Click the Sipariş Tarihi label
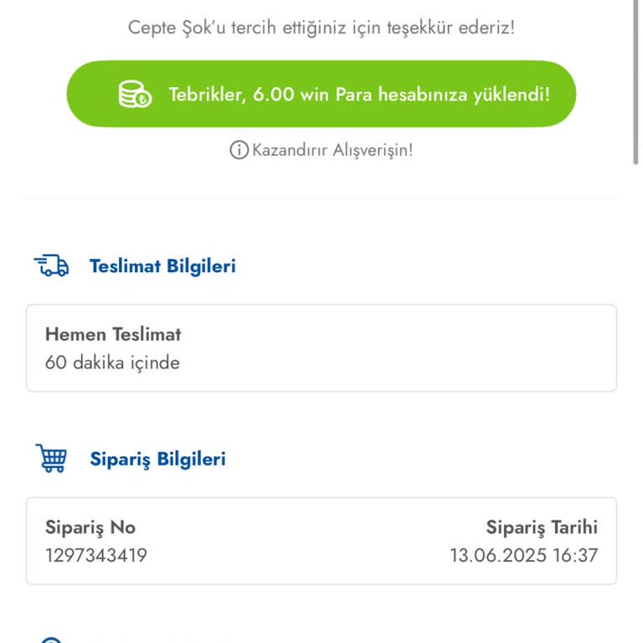The width and height of the screenshot is (643, 643). pos(542,527)
